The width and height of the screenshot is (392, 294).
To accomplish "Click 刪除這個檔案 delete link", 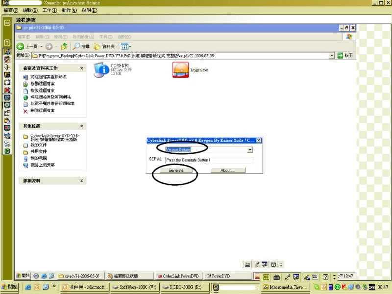I will pos(43,111).
